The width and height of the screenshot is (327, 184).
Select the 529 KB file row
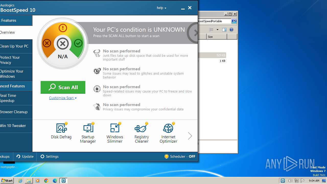(212, 55)
